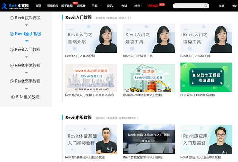The image size is (238, 162).
Task: Open the BIM软件工程师考培课程 thumbnail
Action: tap(206, 77)
